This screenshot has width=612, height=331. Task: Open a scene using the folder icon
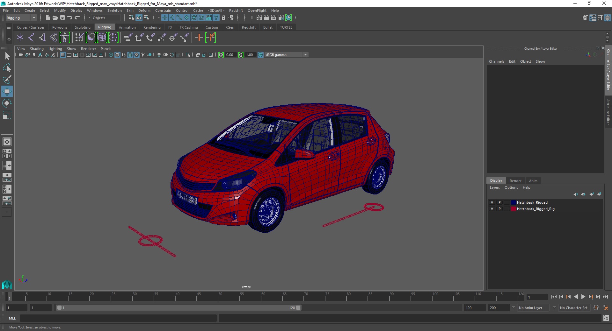(x=55, y=18)
